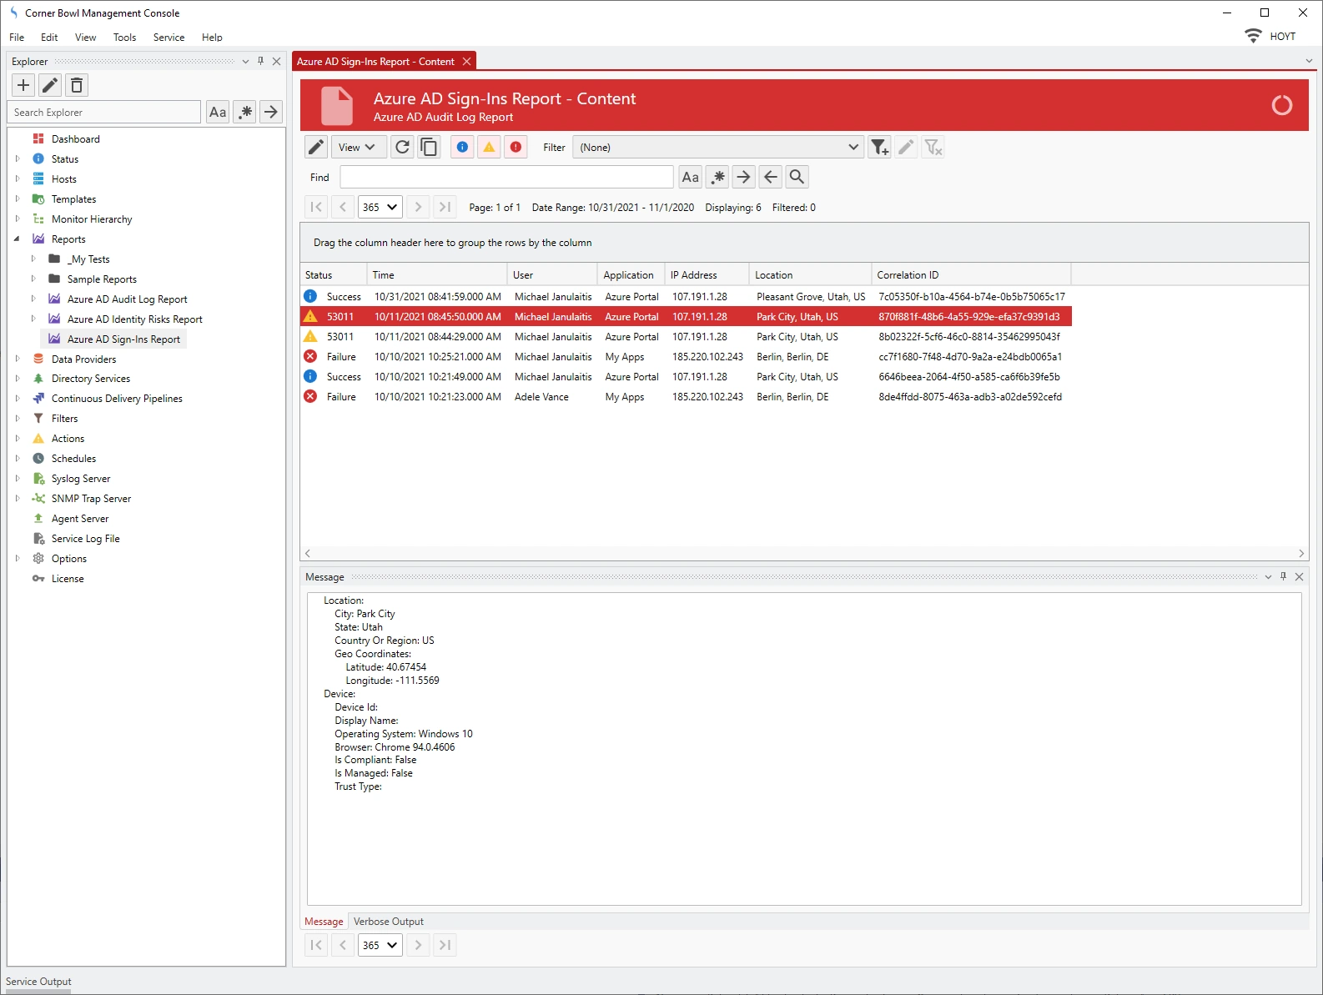
Task: Click the add filter funnel icon
Action: click(879, 148)
